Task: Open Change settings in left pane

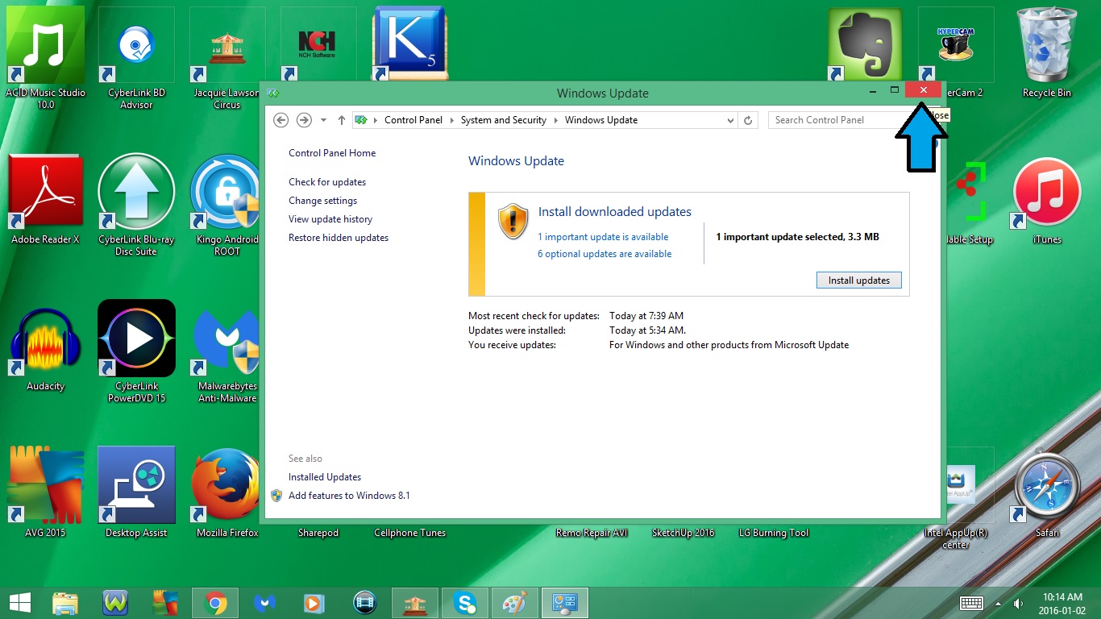Action: pyautogui.click(x=322, y=201)
